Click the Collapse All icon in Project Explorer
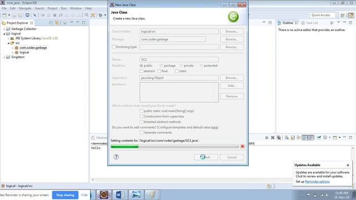The image size is (356, 200). [51, 23]
